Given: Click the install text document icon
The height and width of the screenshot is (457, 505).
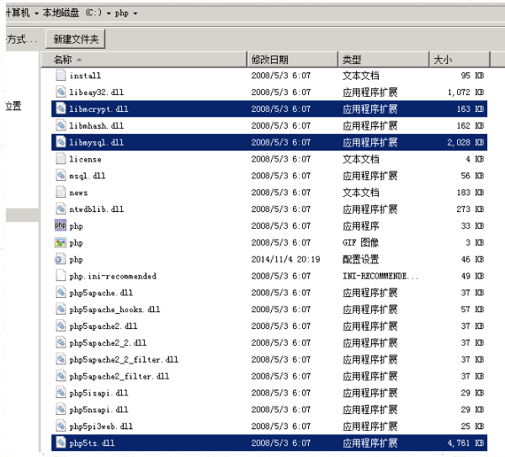Looking at the screenshot, I should tap(60, 75).
